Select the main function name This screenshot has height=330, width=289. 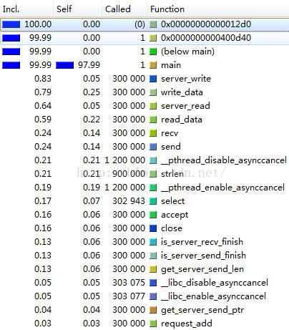(171, 65)
